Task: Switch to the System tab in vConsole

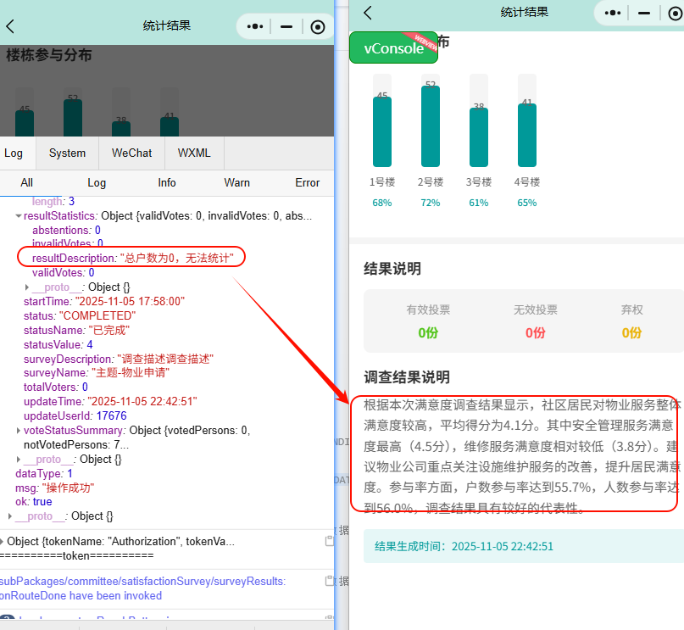Action: coord(67,153)
